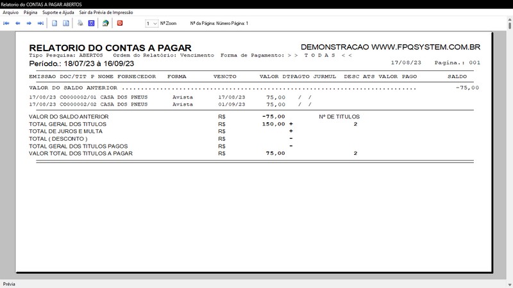
Task: Click the globe export icon
Action: 105,23
